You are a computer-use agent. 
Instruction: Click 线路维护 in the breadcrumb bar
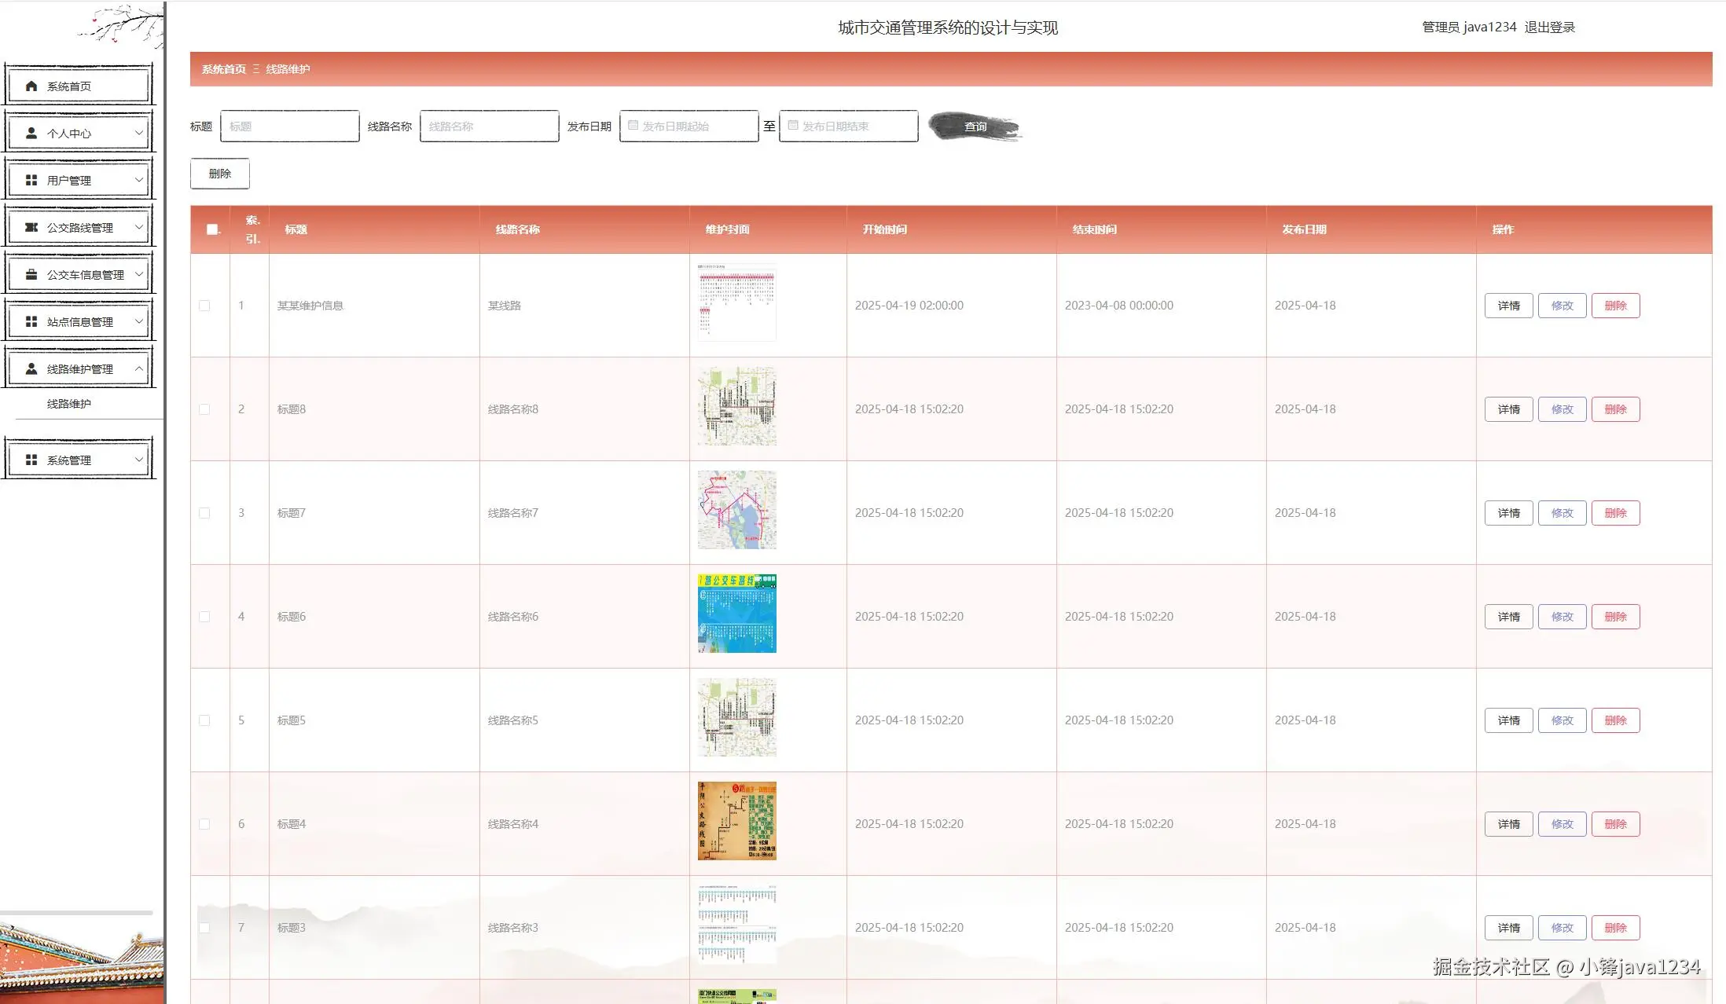[288, 69]
